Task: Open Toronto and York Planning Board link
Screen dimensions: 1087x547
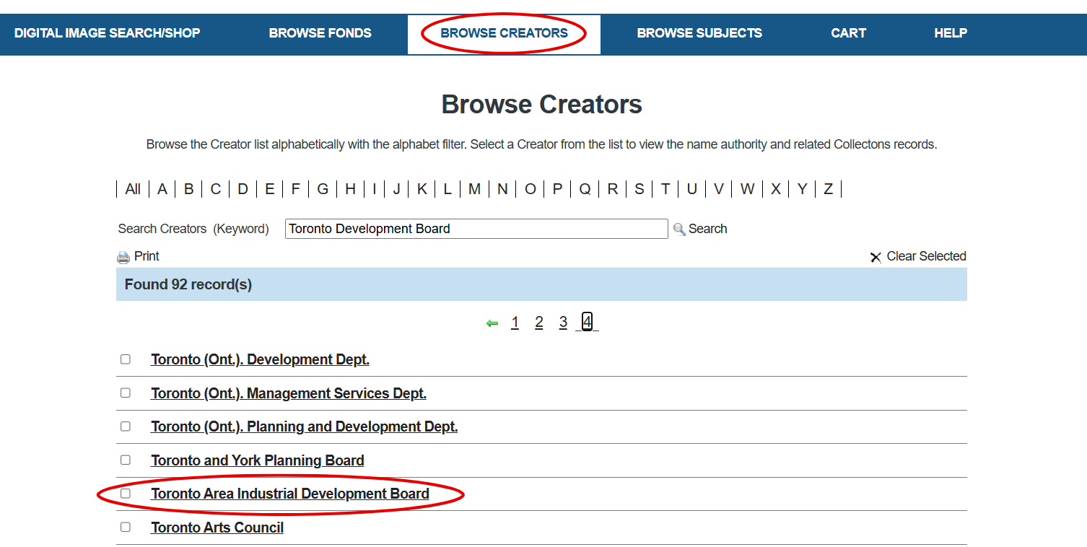Action: click(x=258, y=460)
